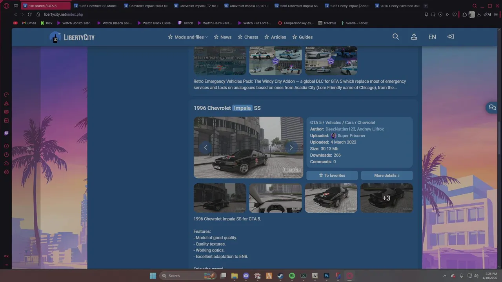Click the Windows Start button
Screen dimensions: 502x282
[x=153, y=276]
